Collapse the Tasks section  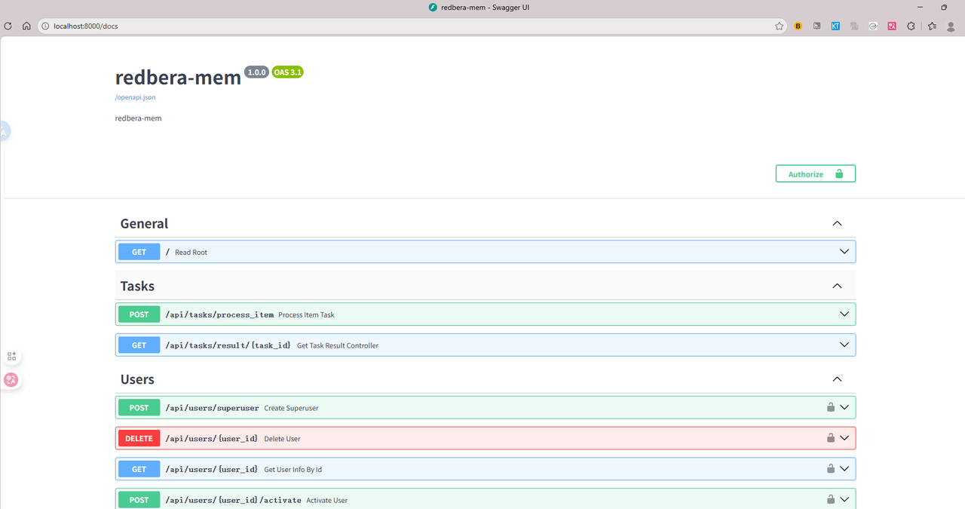[837, 286]
